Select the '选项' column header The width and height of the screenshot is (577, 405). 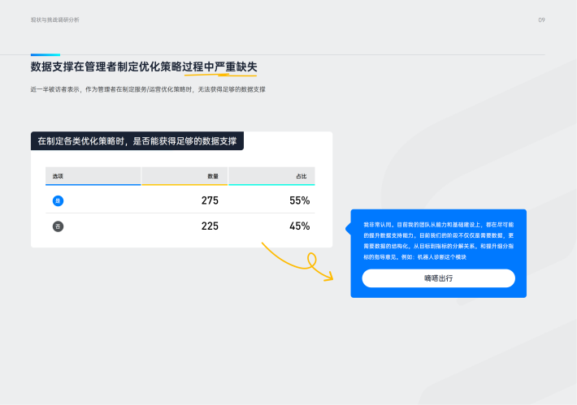click(59, 176)
